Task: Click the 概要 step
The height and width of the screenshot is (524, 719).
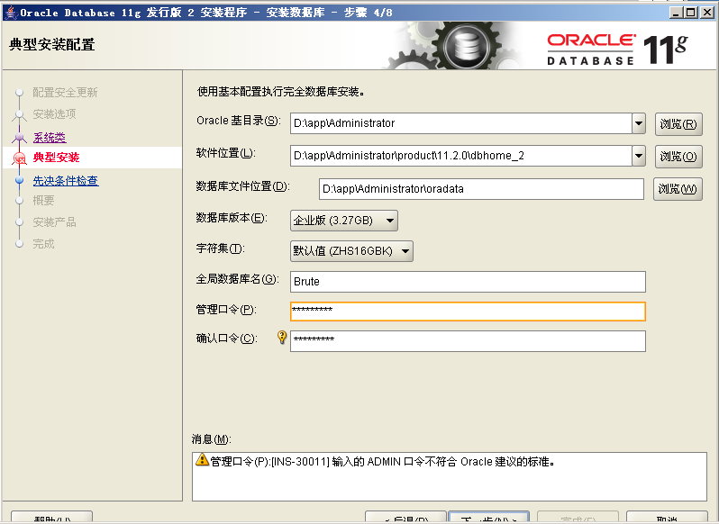Action: tap(43, 200)
